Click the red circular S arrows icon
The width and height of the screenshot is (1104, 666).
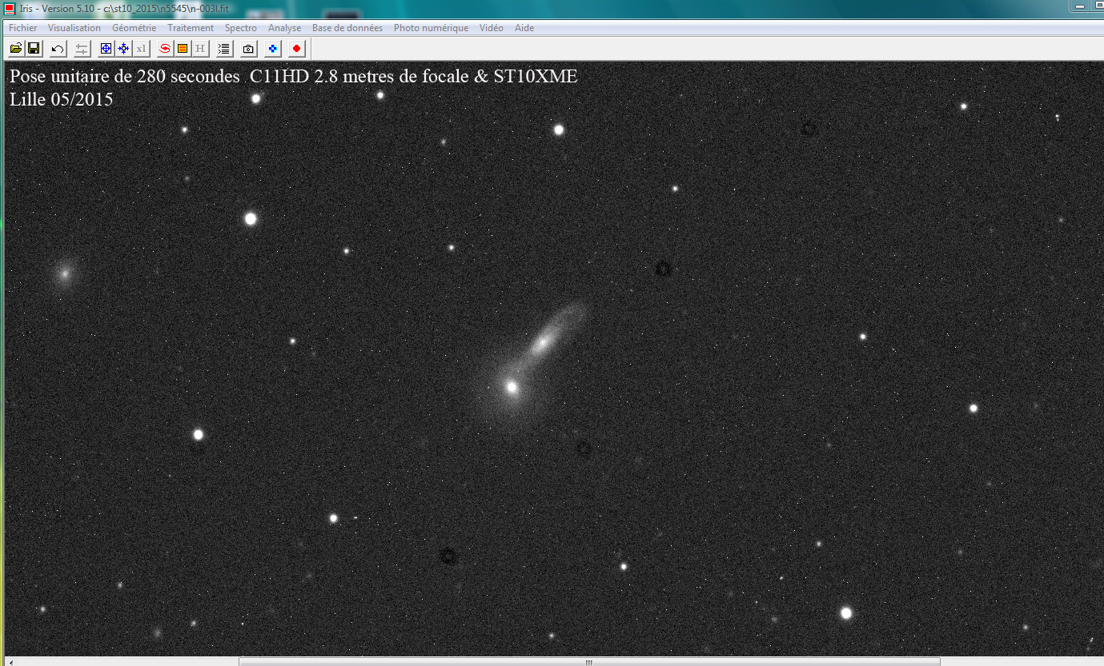163,48
